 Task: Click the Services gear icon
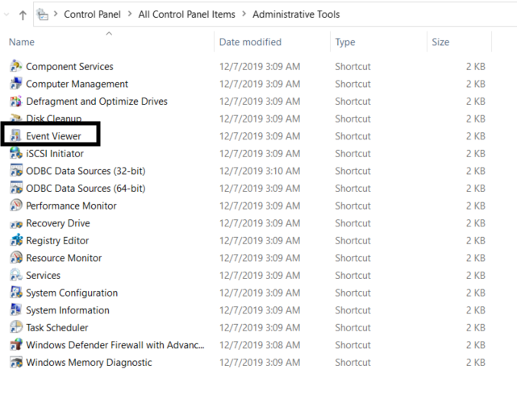click(16, 275)
